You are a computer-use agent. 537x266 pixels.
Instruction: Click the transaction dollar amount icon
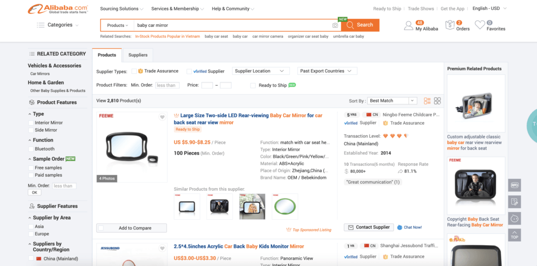(x=347, y=171)
